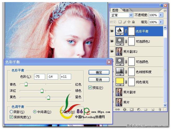This screenshot has width=172, height=130.
Task: Click the mask link icon on 色相饱和度 layer
Action: coord(126,72)
